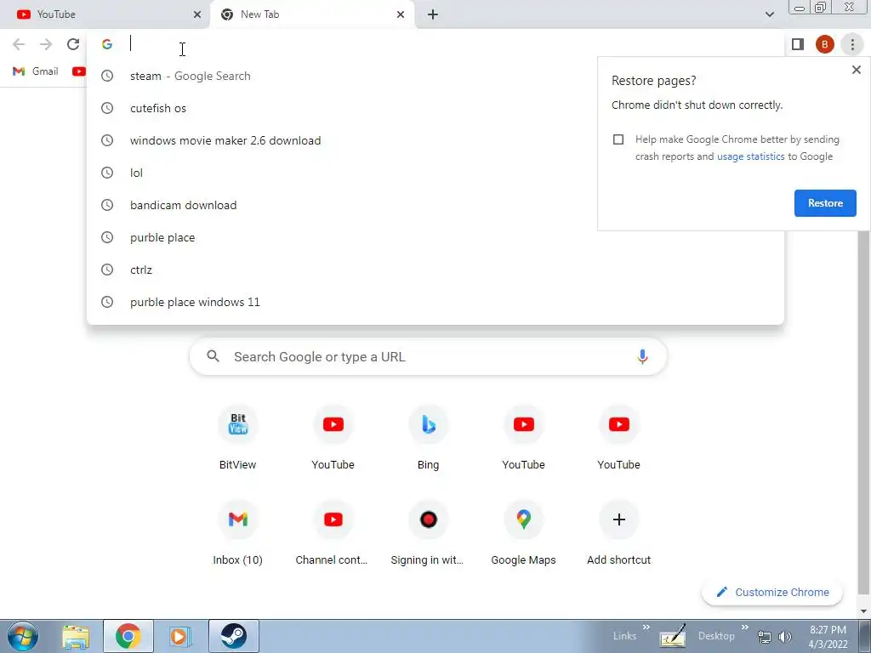Expand the Desktop toolbar chevron
Screen dimensions: 871x653
[x=745, y=627]
